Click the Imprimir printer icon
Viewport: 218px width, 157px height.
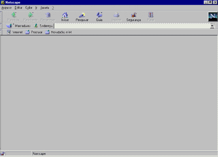click(x=116, y=15)
